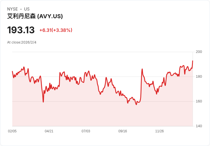Click the 09/16 date axis label
The image size is (210, 146).
(122, 131)
